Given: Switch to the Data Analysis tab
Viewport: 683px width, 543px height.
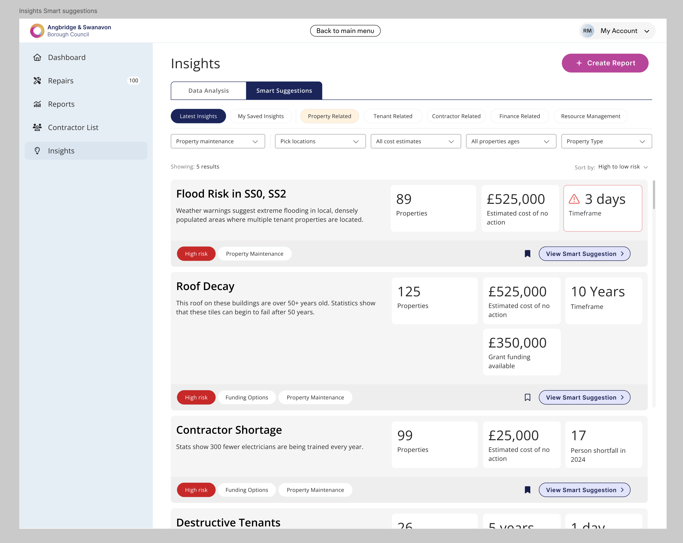Looking at the screenshot, I should pos(209,90).
